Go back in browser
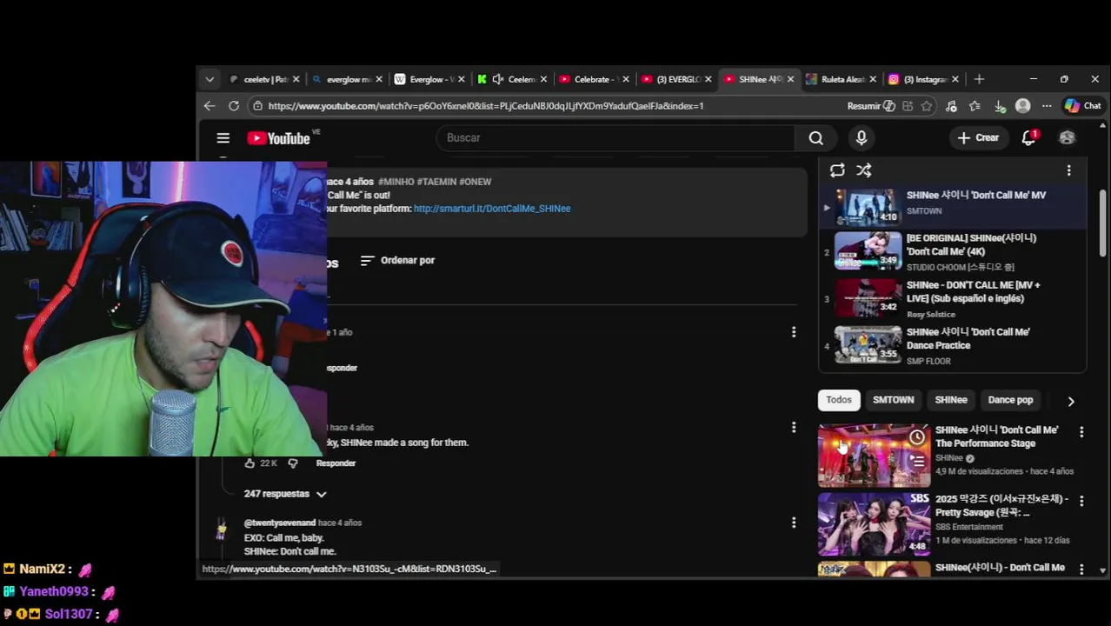The image size is (1111, 626). 210,106
